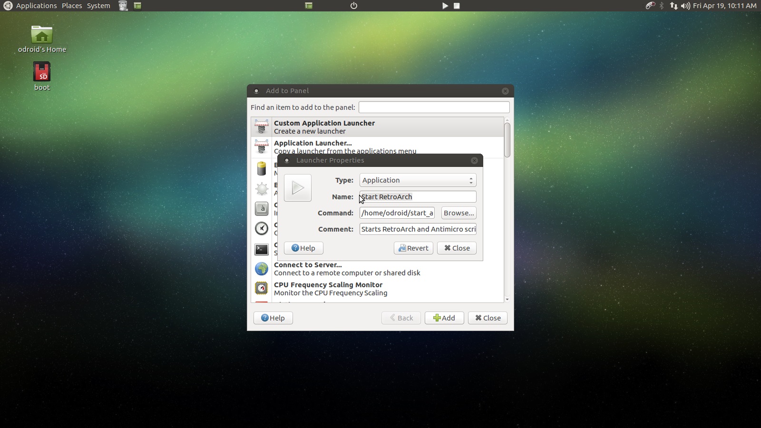Click the power button icon on the top panel
The width and height of the screenshot is (761, 428).
pos(354,6)
